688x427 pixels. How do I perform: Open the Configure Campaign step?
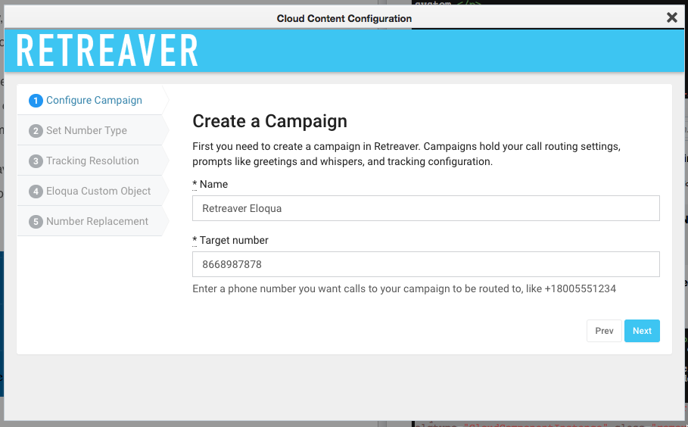coord(92,100)
